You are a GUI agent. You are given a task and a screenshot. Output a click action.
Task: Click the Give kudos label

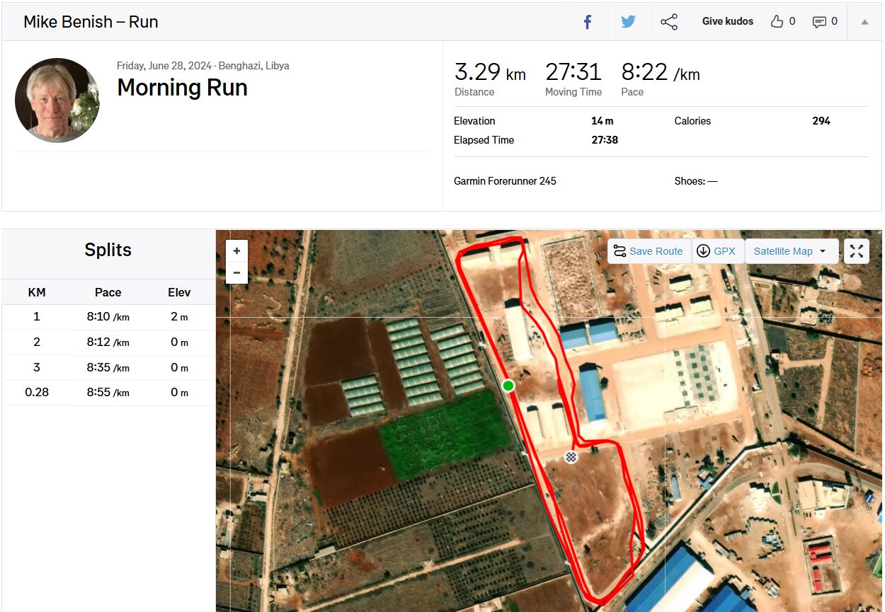pos(728,22)
